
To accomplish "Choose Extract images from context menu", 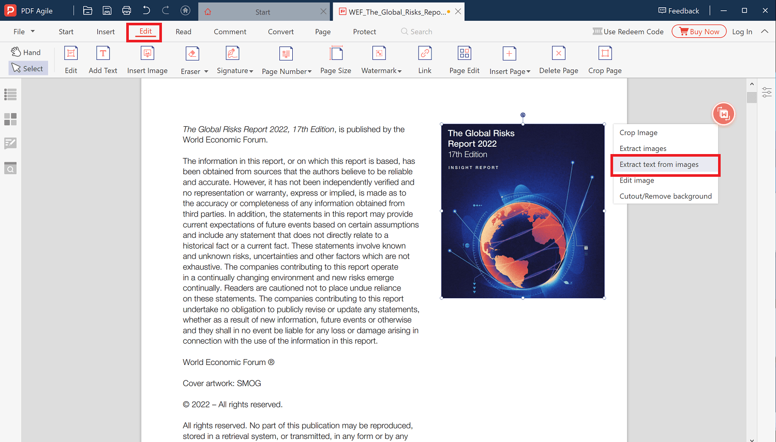I will coord(665,148).
